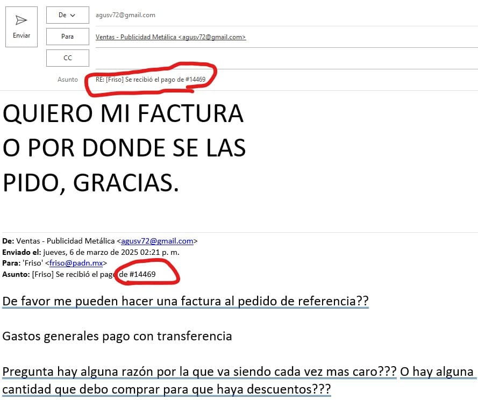Open the De sender dropdown

coord(68,15)
